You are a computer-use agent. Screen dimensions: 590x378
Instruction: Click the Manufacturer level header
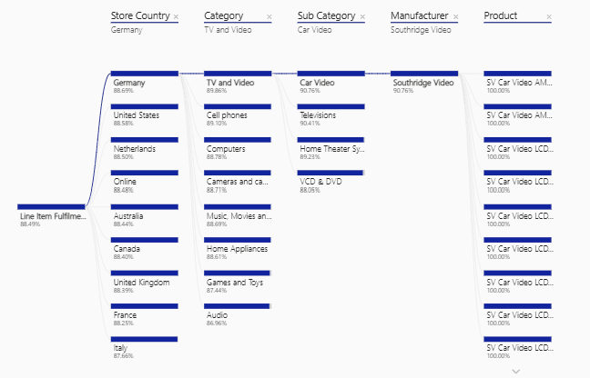point(418,16)
